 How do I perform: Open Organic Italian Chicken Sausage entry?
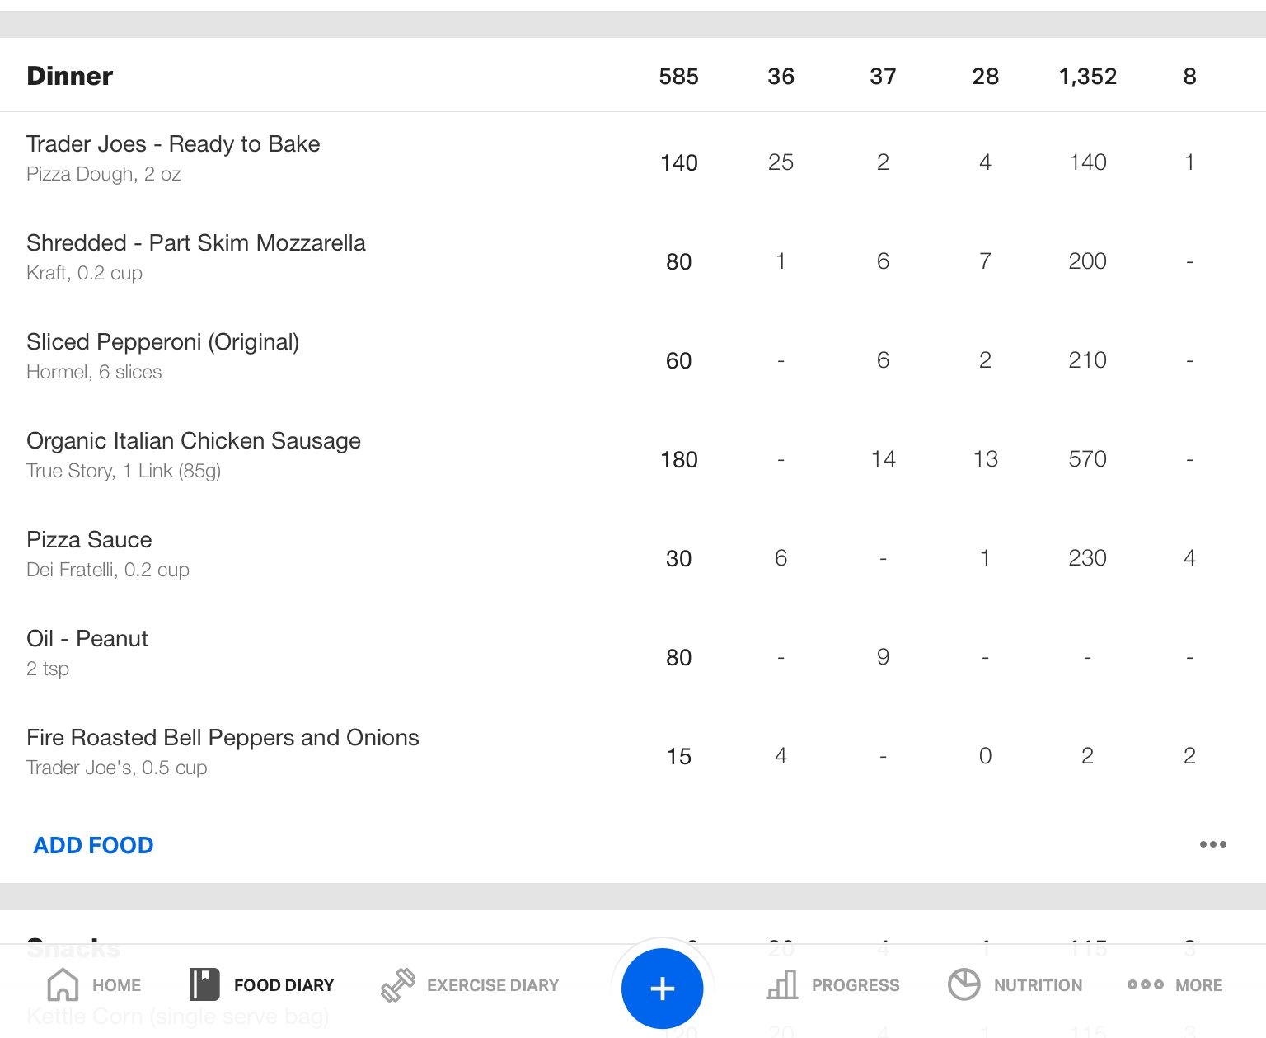pyautogui.click(x=633, y=458)
